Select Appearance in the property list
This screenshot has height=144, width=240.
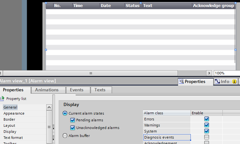(x=14, y=113)
